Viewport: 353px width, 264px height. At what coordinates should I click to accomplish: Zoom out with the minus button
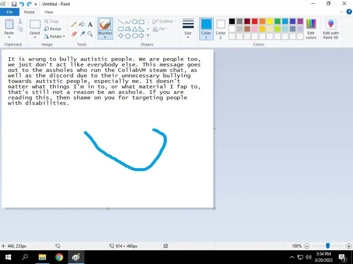coord(307,246)
